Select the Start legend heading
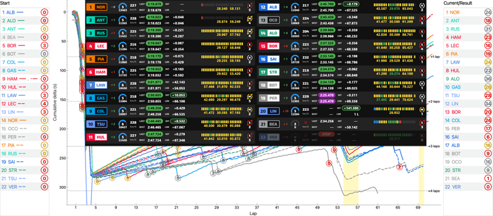The width and height of the screenshot is (493, 216). pyautogui.click(x=5, y=3)
